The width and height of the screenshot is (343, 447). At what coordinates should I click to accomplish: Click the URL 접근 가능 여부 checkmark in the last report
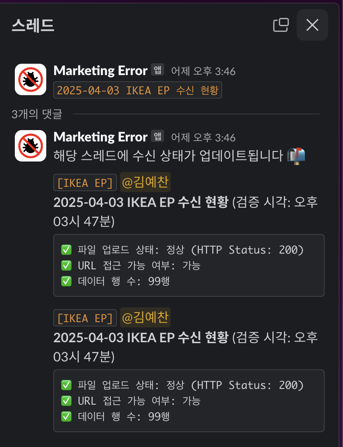click(66, 401)
